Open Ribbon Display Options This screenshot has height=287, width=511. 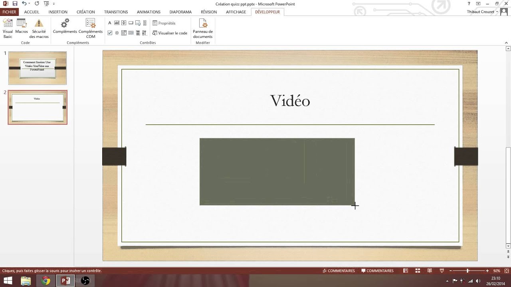click(478, 4)
